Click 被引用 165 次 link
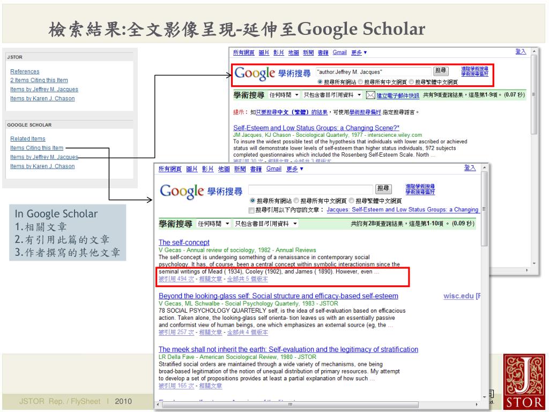The image size is (549, 412). click(176, 386)
